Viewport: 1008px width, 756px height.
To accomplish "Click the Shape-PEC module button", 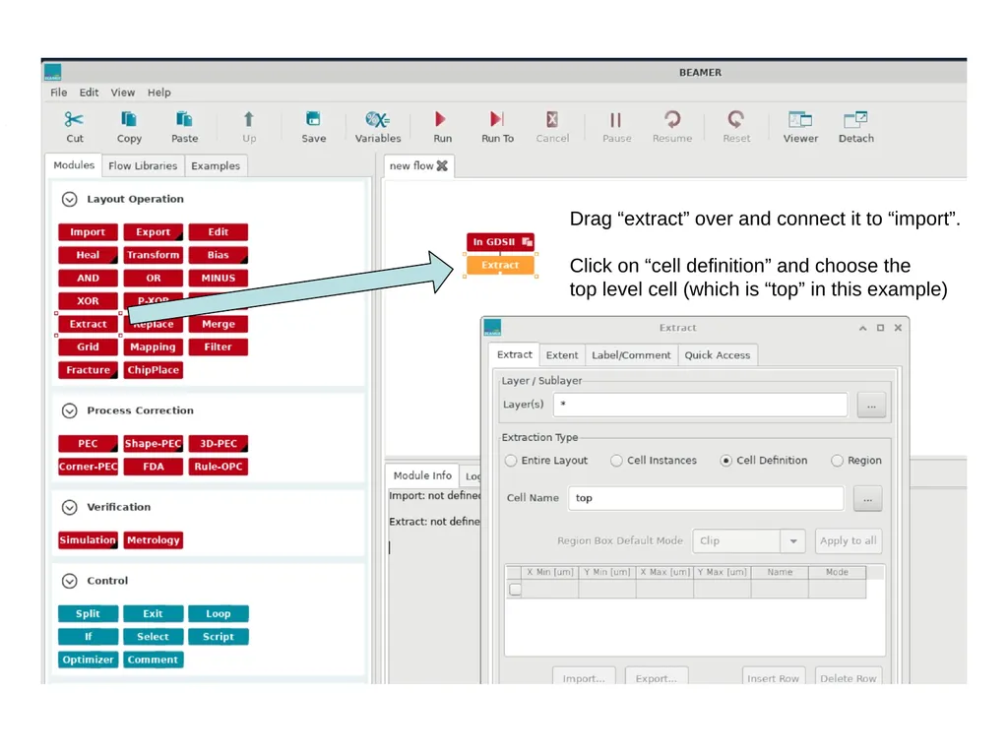I will coord(153,444).
